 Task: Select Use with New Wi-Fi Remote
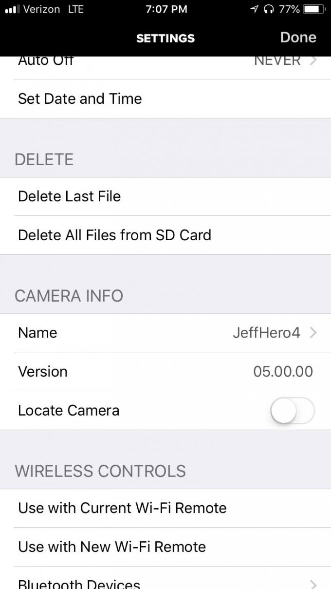point(165,547)
